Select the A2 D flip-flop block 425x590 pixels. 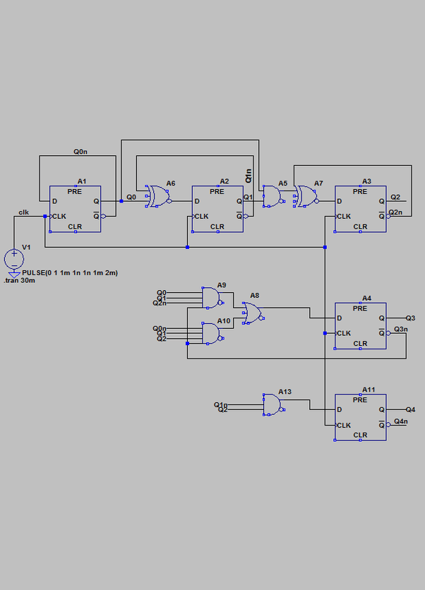coord(217,209)
